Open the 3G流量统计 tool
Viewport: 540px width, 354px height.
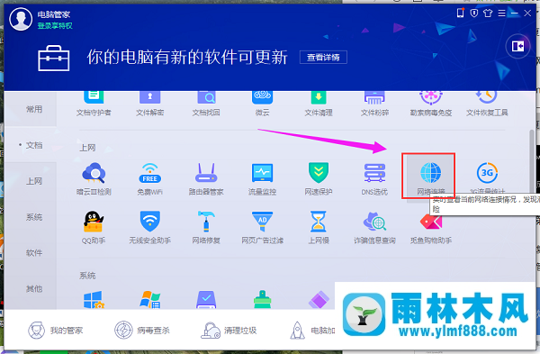487,178
